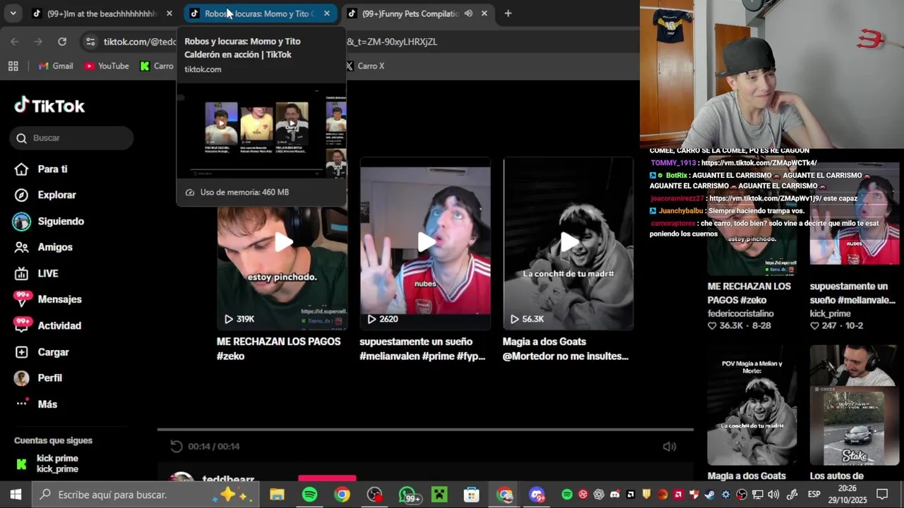Screen dimensions: 904x508
Task: Open the YouTube bookmark
Action: [107, 66]
